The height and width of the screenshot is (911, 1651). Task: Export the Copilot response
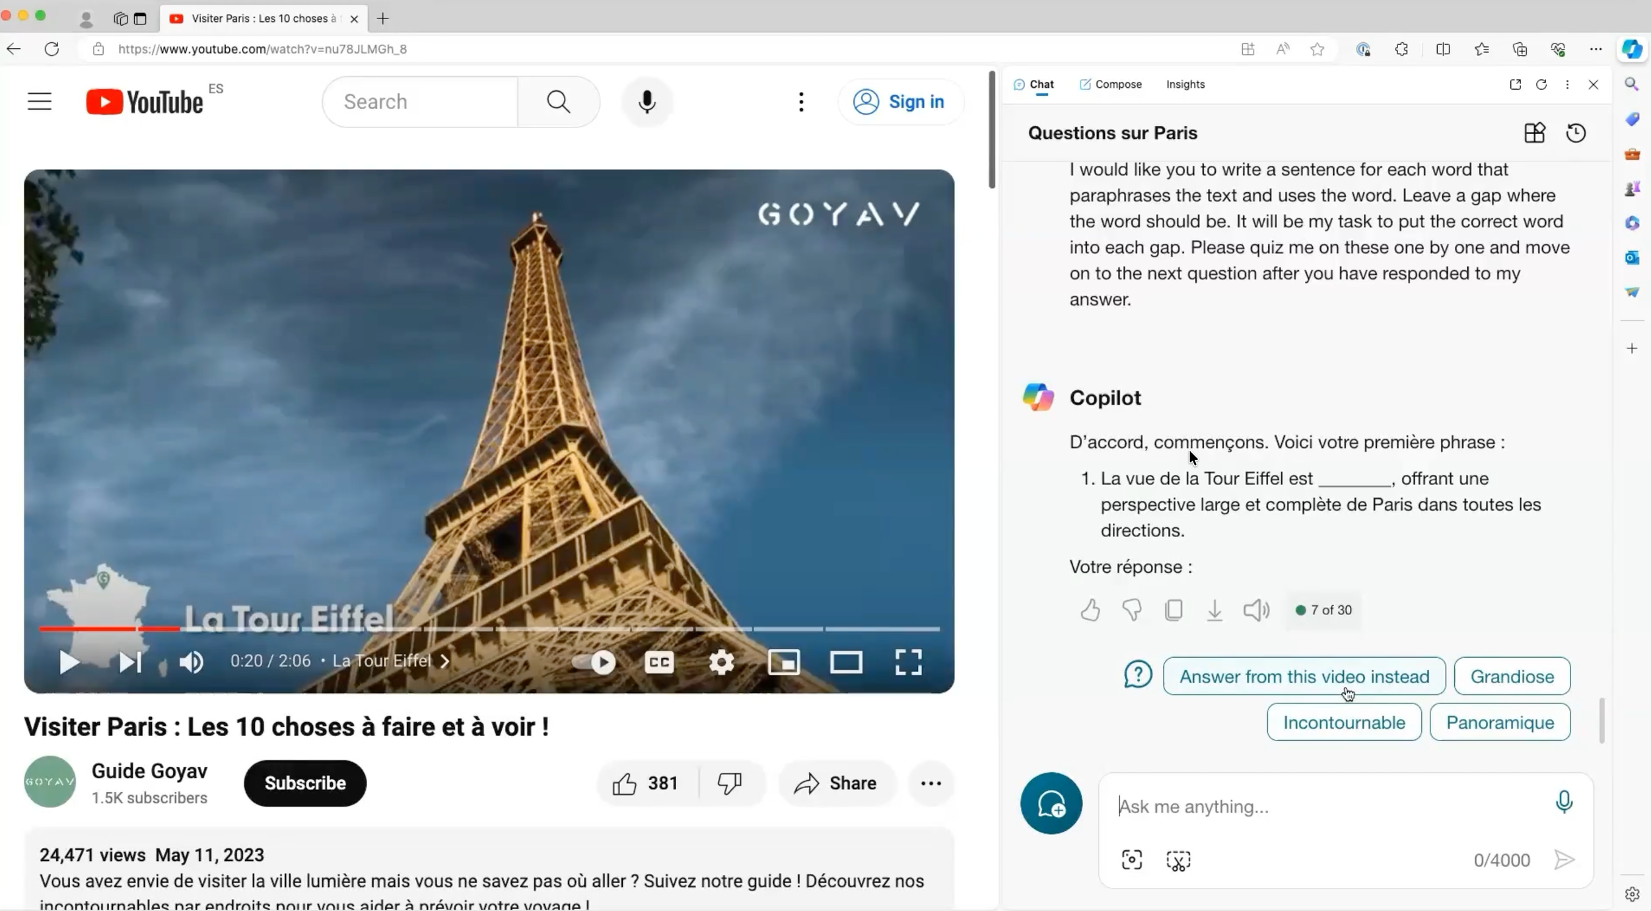coord(1214,610)
